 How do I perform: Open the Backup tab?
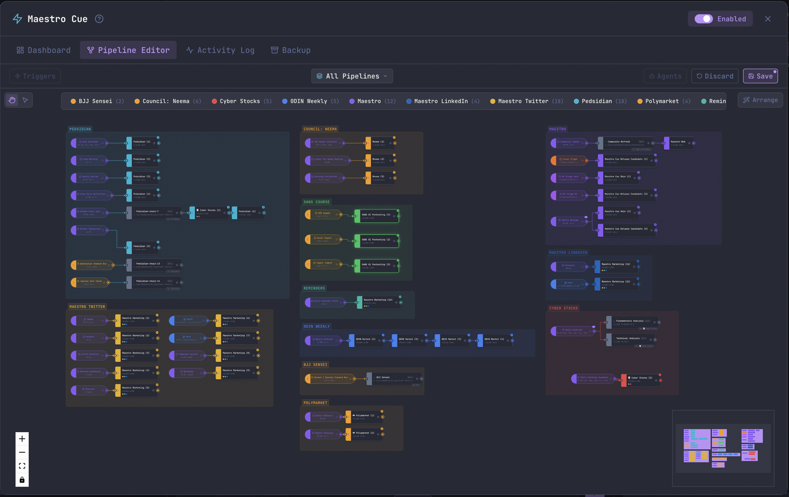pos(291,50)
